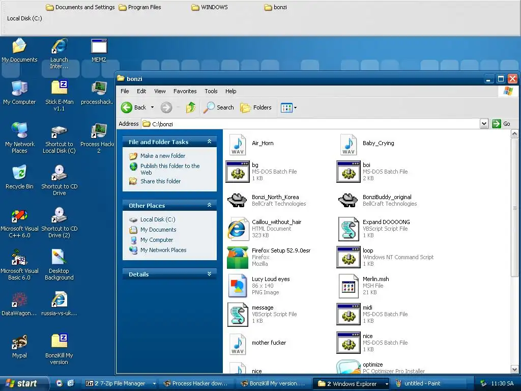Select the Recycle Bin desktop icon
This screenshot has height=391, width=521.
tap(19, 177)
